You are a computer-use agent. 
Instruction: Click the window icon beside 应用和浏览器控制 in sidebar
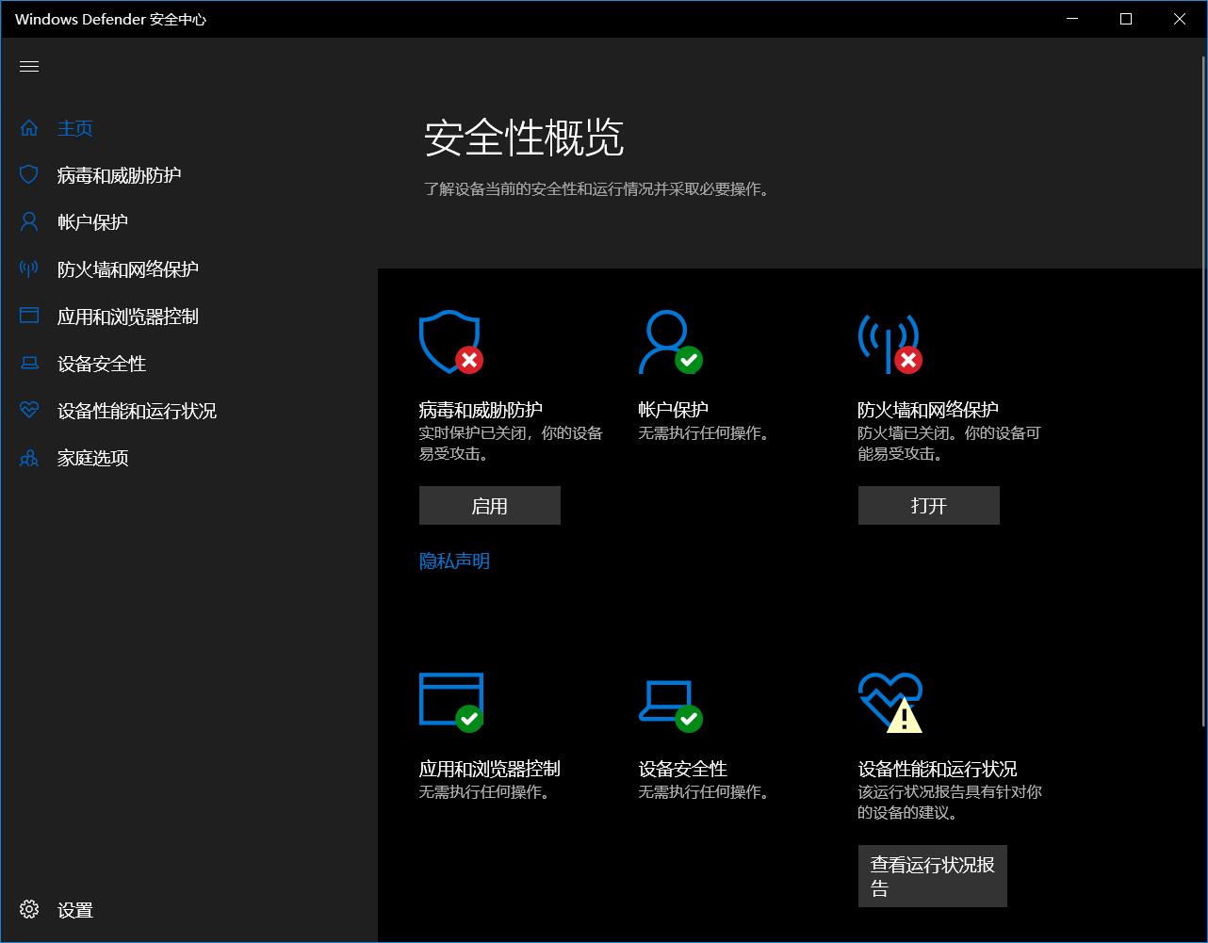[29, 317]
